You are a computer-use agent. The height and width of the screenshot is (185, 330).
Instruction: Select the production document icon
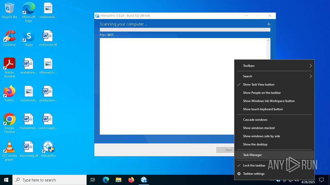48,94
